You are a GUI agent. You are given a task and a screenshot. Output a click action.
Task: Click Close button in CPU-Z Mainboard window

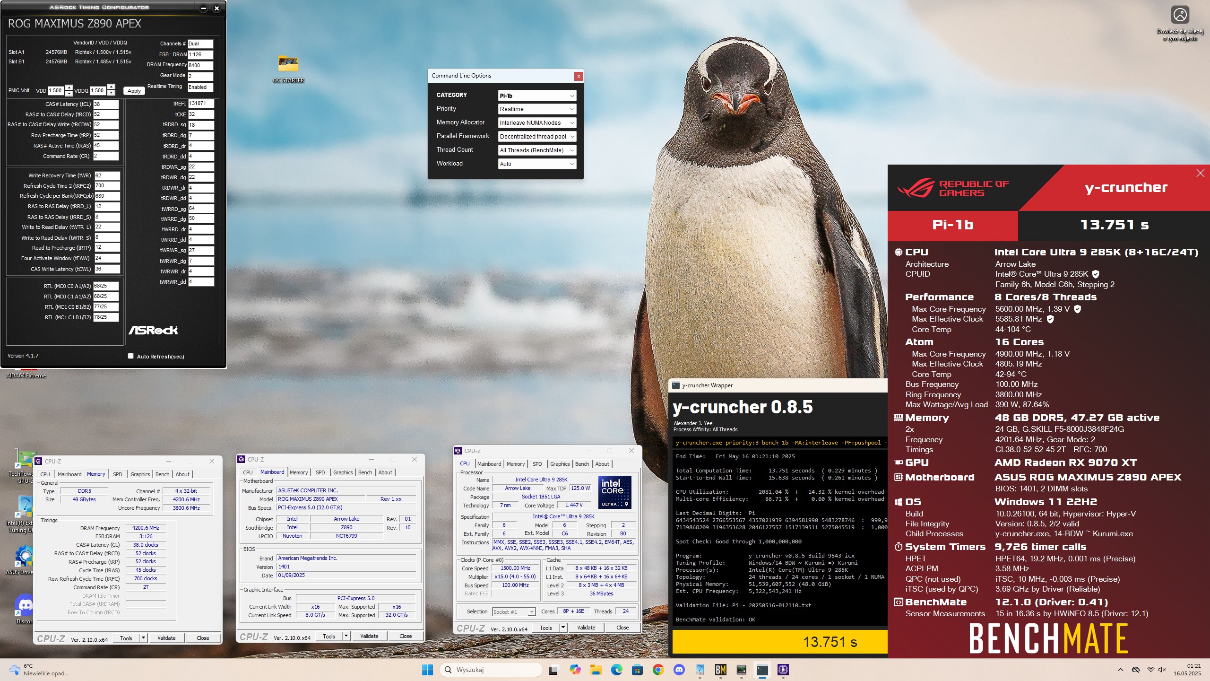tap(406, 636)
